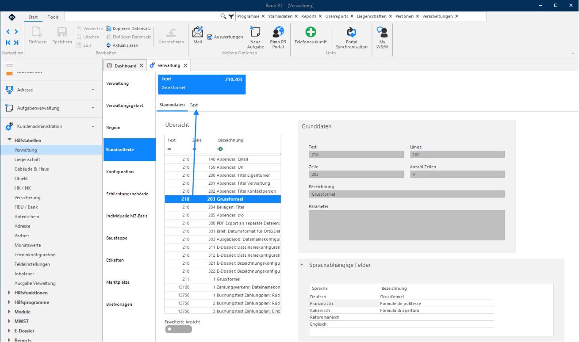Jump to the last record

[x=16, y=42]
